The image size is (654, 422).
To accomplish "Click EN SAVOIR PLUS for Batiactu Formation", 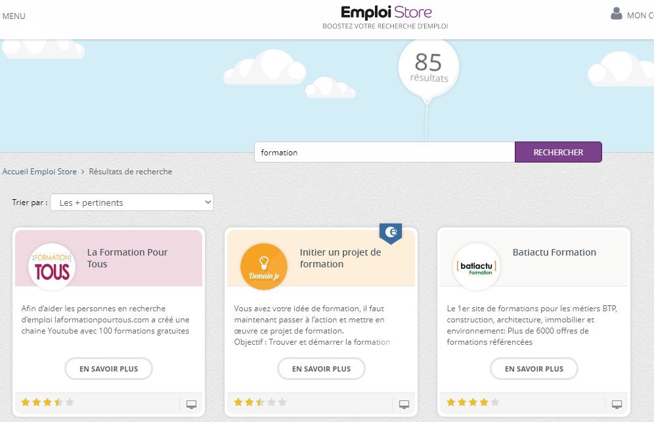I will [x=534, y=369].
